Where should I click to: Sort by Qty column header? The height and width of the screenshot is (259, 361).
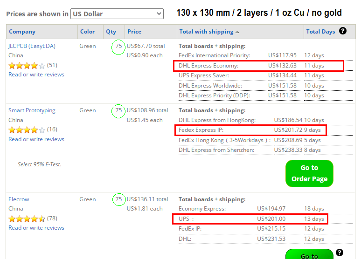[x=111, y=32]
